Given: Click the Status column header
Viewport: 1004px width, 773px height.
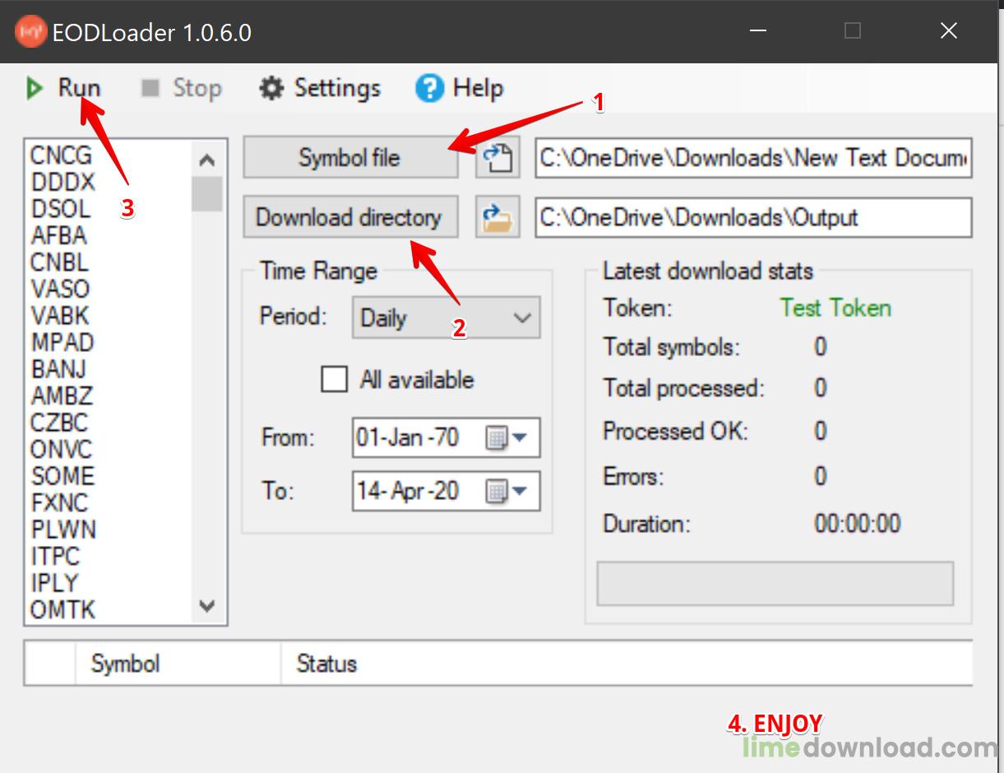Looking at the screenshot, I should click(627, 664).
